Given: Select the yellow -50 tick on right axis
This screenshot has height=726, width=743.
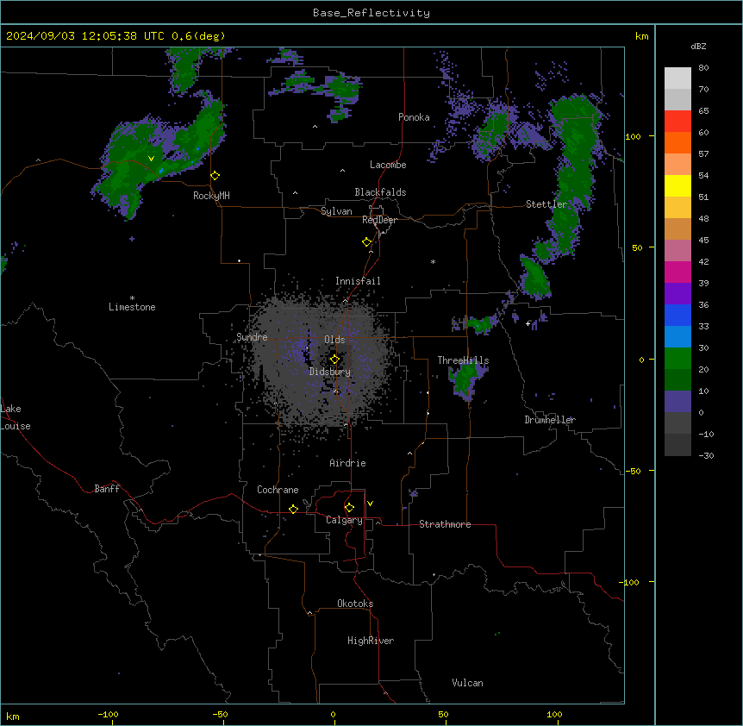Looking at the screenshot, I should click(x=633, y=471).
